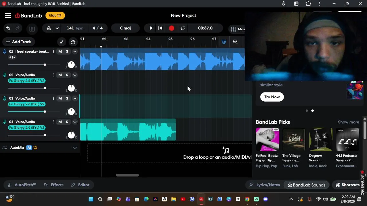This screenshot has width=367, height=206.
Task: Click the BandLab logo
Action: coord(28,15)
